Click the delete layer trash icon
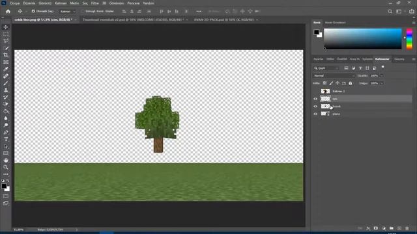Image resolution: width=417 pixels, height=234 pixels. pos(407,228)
